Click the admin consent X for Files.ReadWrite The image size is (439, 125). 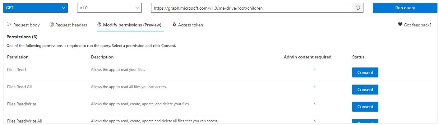(315, 104)
